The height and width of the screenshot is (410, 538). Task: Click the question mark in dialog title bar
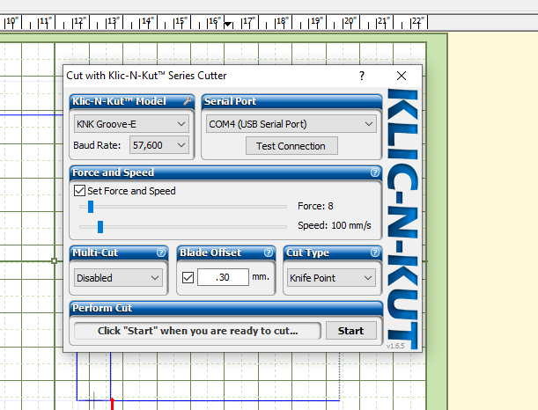pyautogui.click(x=362, y=76)
